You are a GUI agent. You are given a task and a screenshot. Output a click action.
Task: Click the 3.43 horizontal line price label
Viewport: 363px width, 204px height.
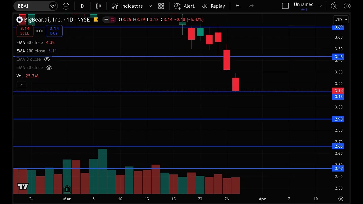coord(339,57)
